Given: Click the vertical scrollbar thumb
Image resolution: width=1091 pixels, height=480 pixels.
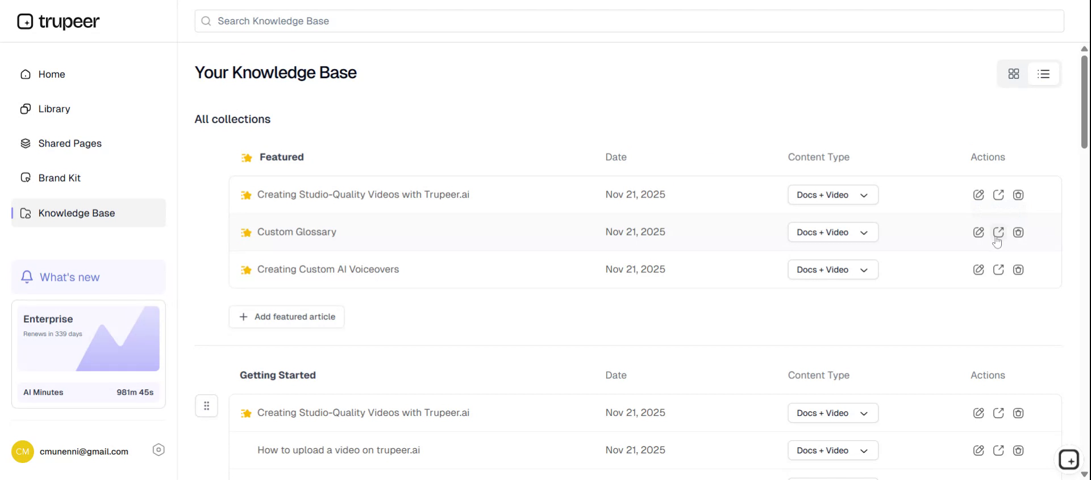Looking at the screenshot, I should [1084, 102].
